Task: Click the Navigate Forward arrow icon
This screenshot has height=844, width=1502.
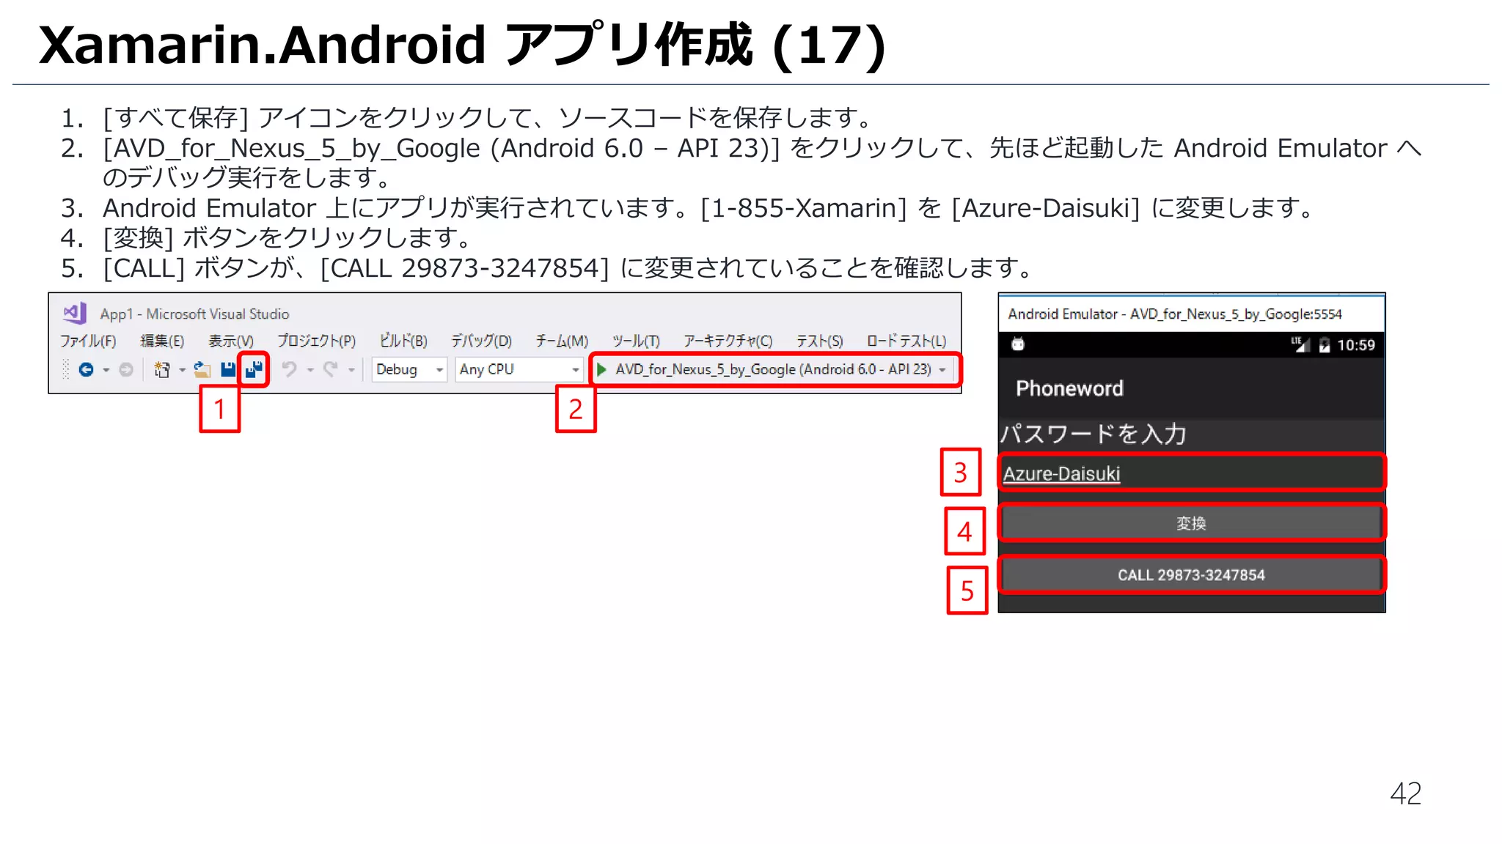Action: pyautogui.click(x=126, y=369)
